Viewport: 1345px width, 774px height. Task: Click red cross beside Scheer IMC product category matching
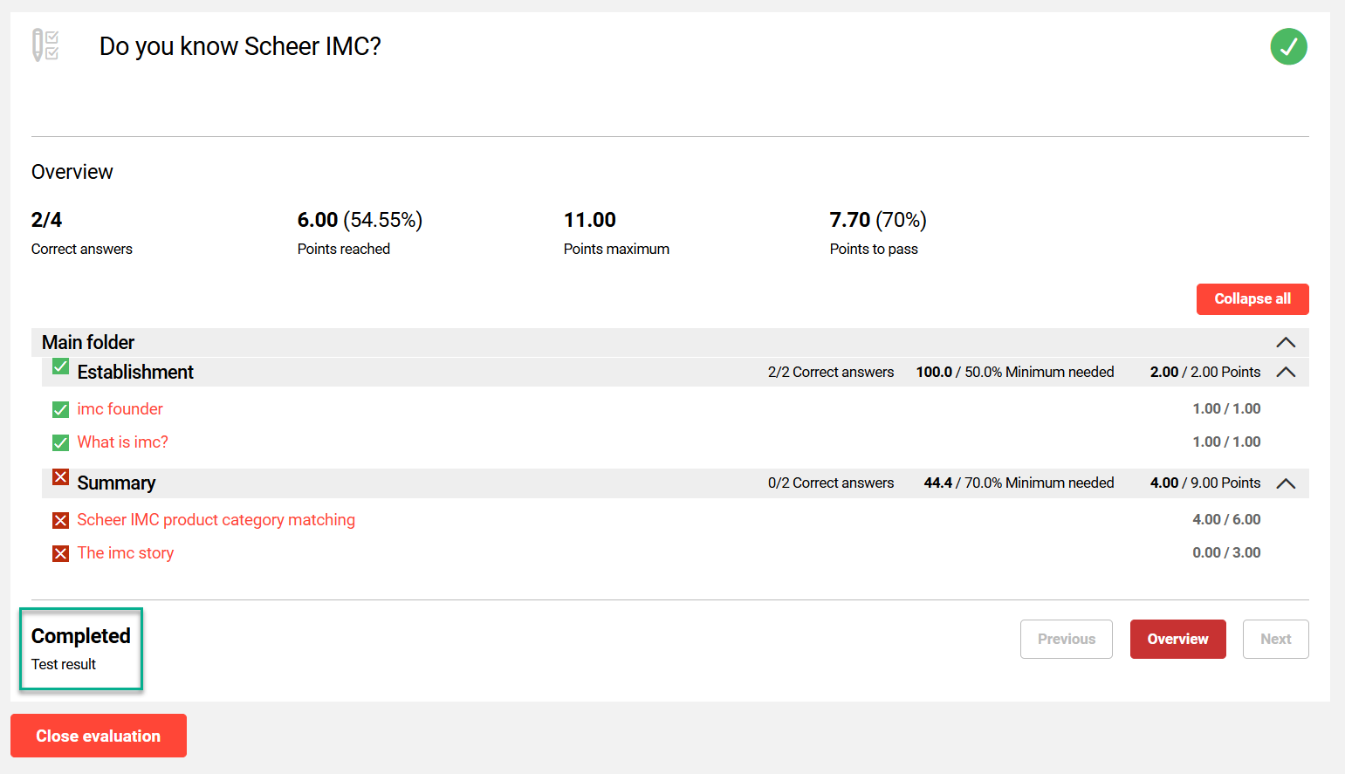click(60, 520)
